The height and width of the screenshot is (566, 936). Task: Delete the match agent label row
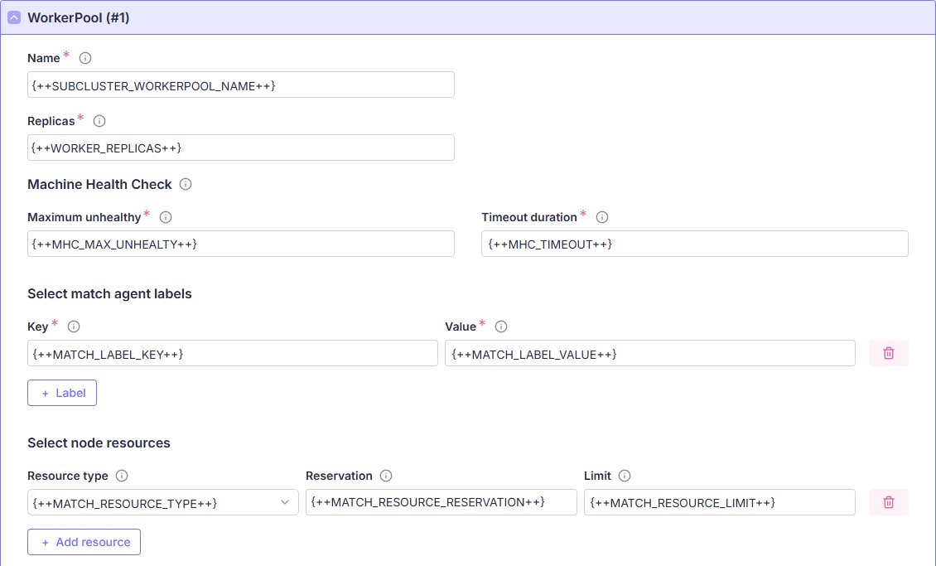point(888,353)
